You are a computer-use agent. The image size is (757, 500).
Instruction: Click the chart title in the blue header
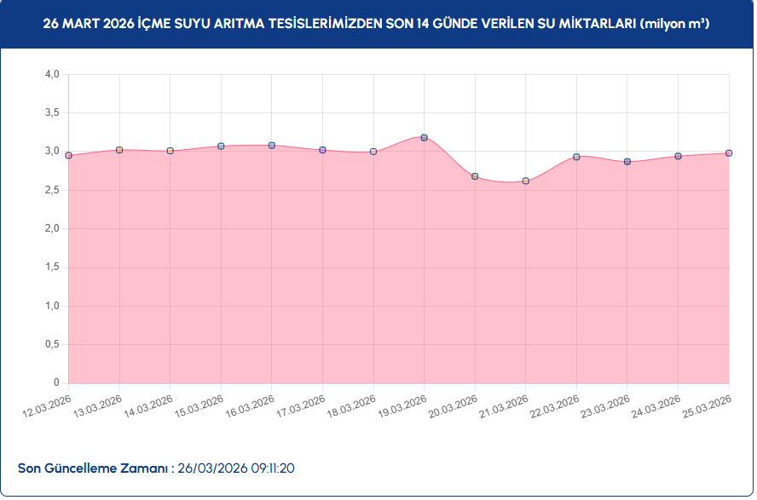(377, 25)
